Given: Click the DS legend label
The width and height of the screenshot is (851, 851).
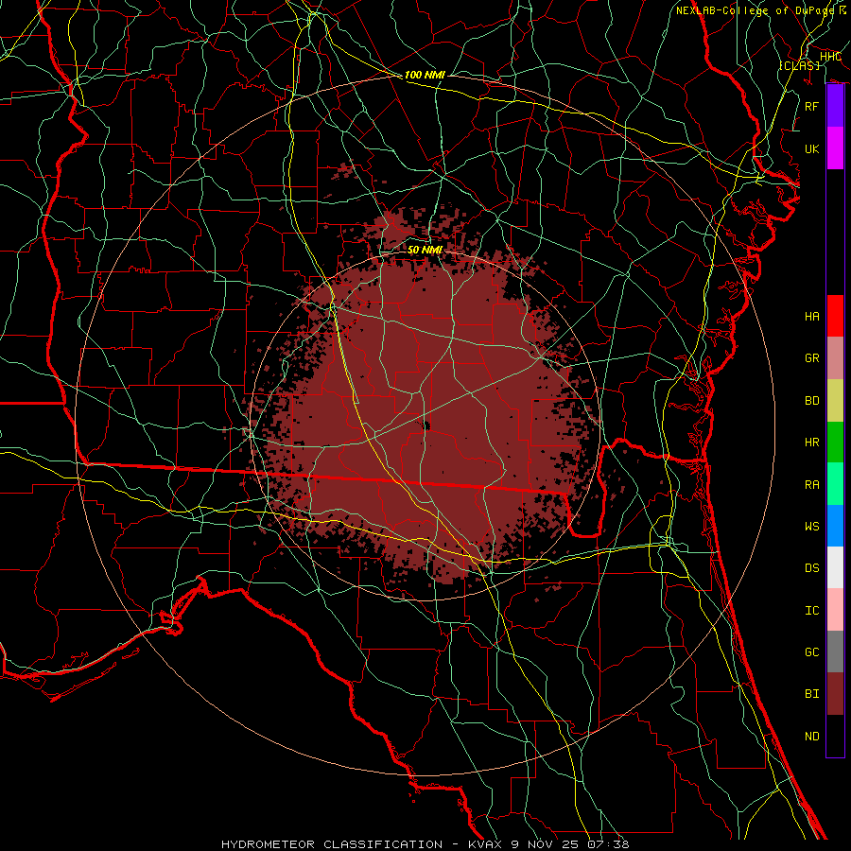Looking at the screenshot, I should pyautogui.click(x=812, y=568).
